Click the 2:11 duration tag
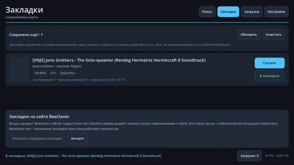294x165 pixels. click(x=53, y=73)
